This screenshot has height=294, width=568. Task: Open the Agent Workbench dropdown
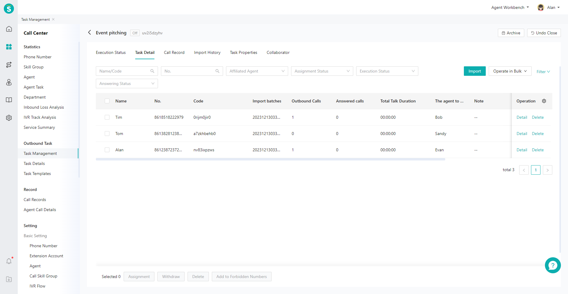point(510,7)
